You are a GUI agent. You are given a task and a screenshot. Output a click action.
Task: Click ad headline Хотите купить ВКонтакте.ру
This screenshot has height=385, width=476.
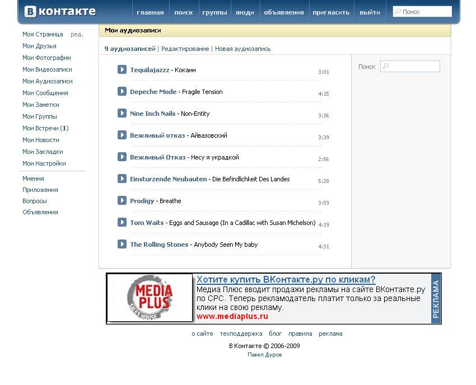pos(286,279)
